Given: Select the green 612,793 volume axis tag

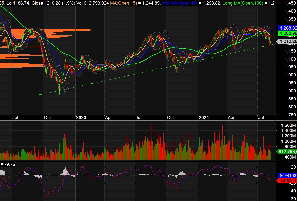Looking at the screenshot, I should [x=287, y=151].
